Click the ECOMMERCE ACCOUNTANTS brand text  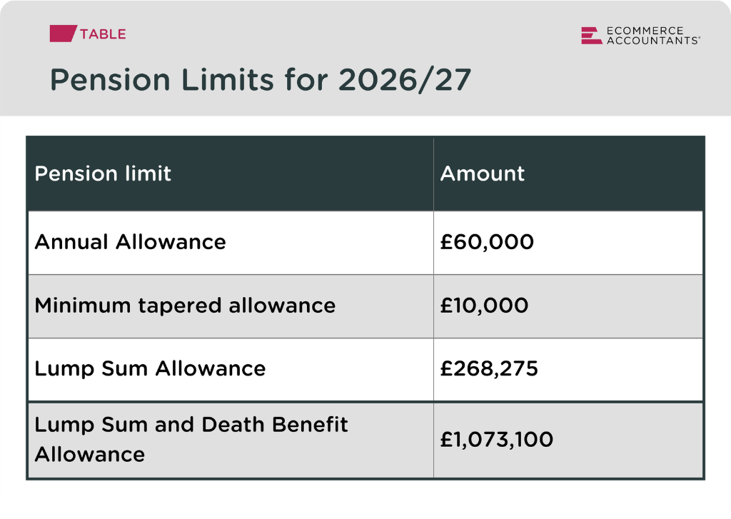[653, 36]
